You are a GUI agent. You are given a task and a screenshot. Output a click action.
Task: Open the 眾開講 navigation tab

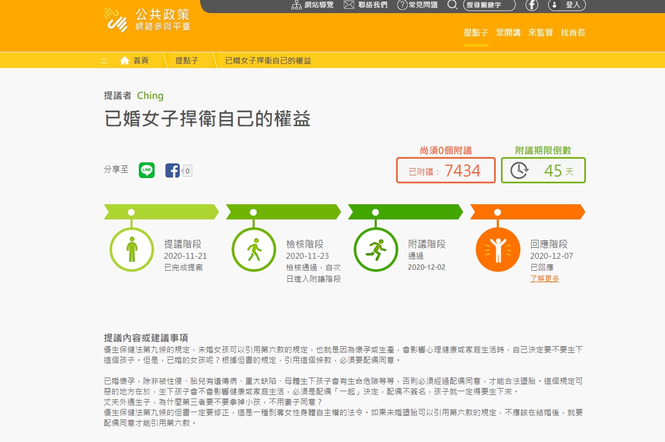[x=508, y=32]
